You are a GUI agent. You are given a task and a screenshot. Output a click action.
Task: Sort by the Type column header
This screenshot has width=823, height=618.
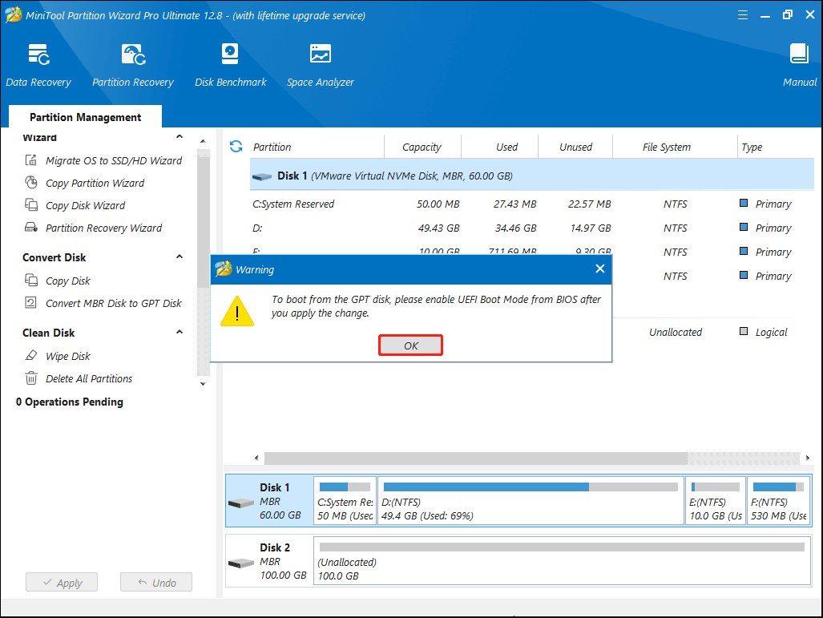(x=752, y=147)
